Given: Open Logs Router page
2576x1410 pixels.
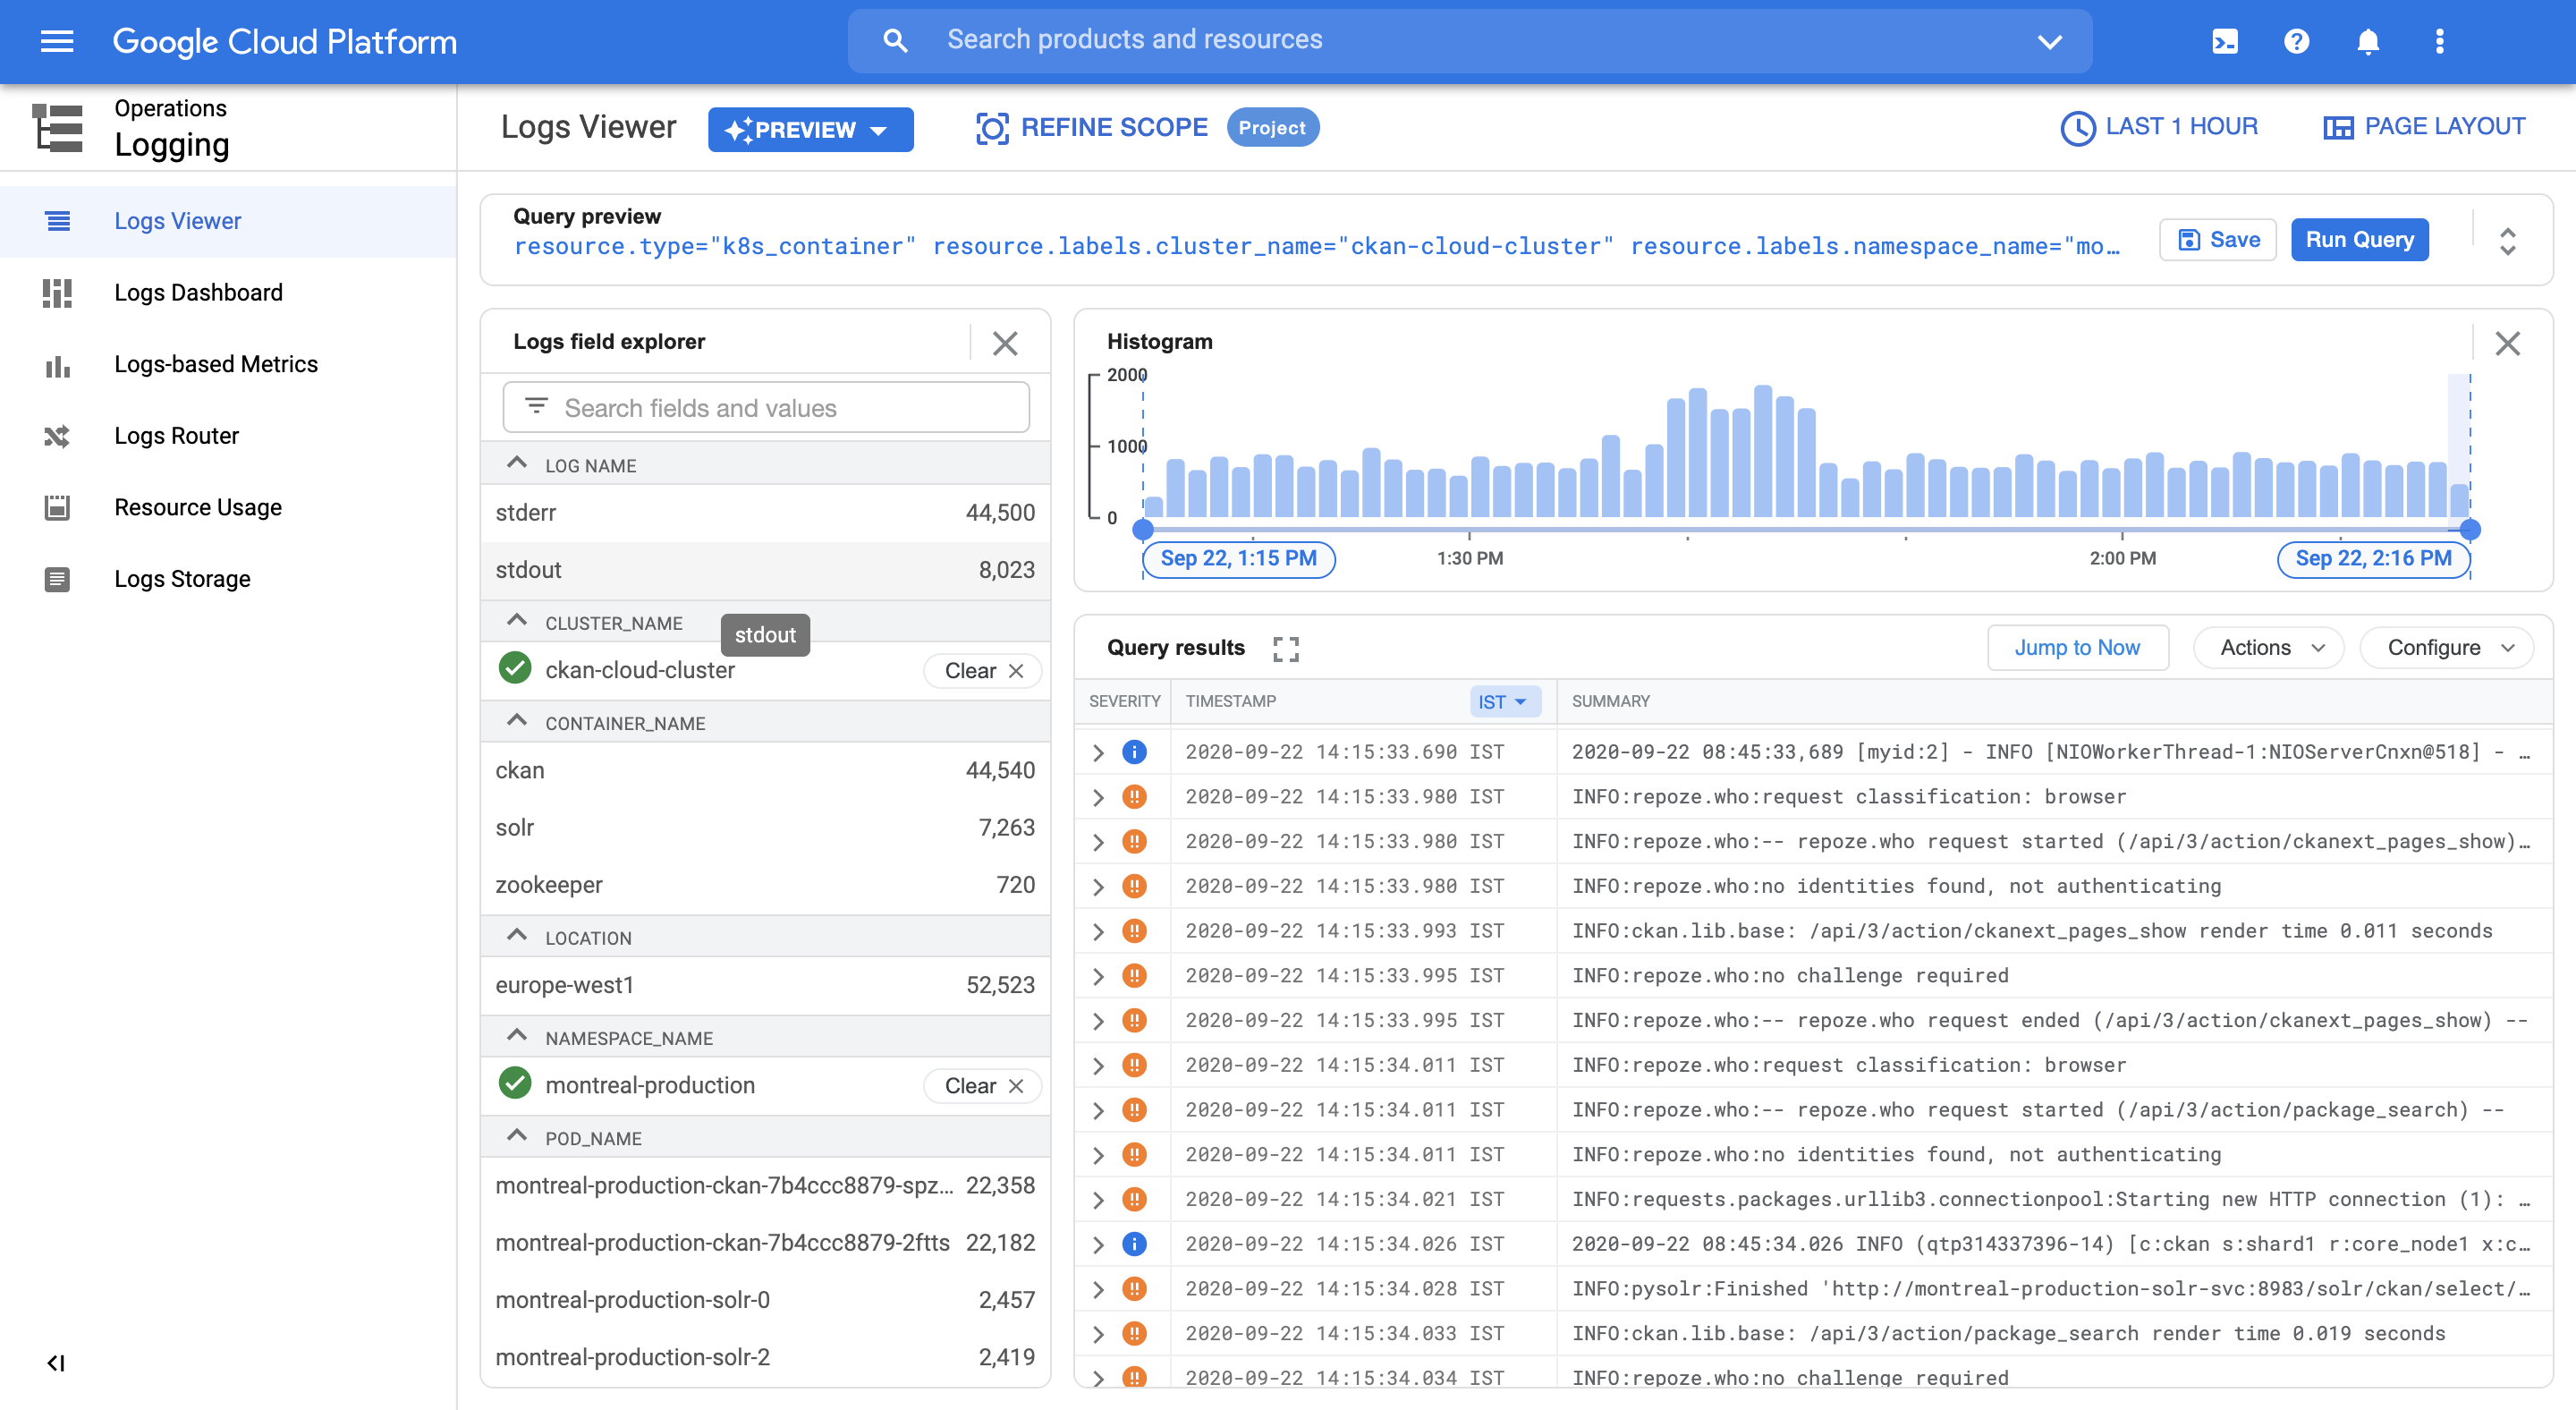Looking at the screenshot, I should tap(176, 436).
